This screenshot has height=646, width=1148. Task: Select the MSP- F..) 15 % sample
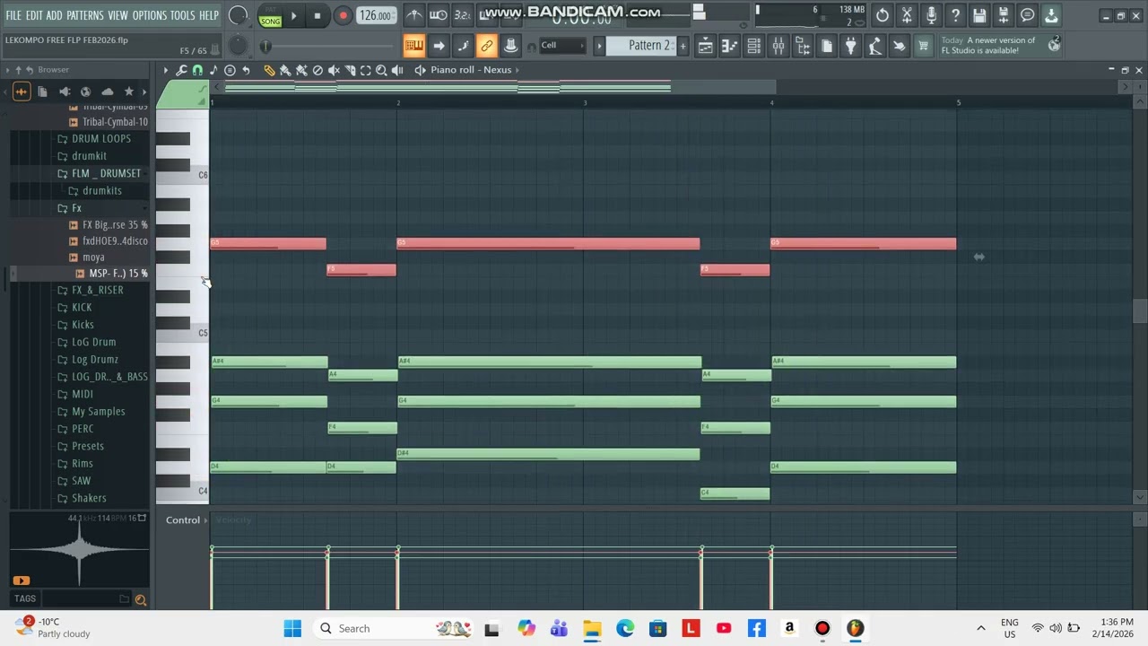pos(111,274)
